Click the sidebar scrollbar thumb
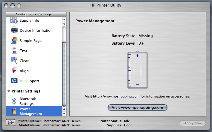The height and width of the screenshot is (132, 212). click(64, 73)
